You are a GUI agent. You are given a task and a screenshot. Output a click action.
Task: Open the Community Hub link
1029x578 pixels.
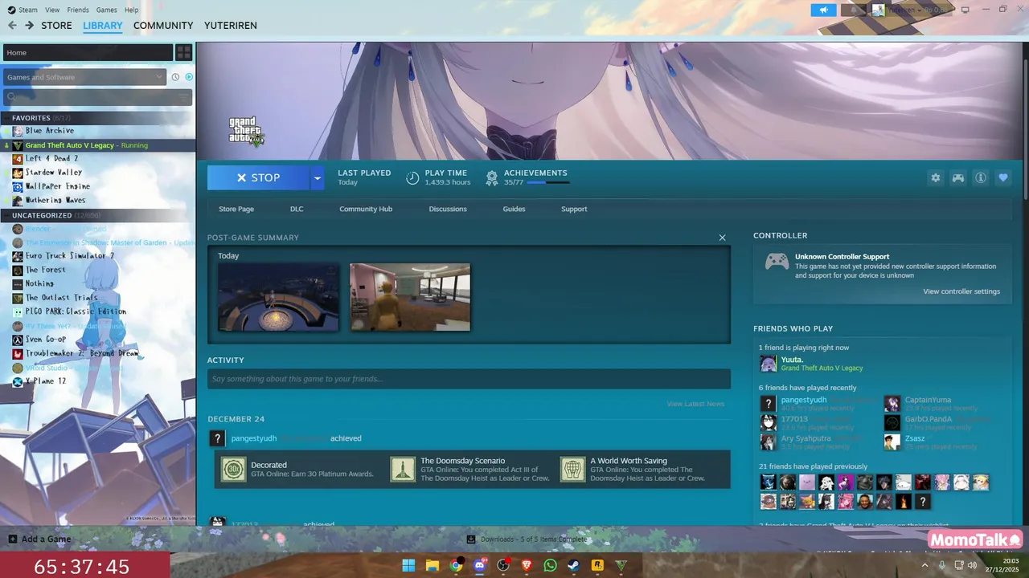tap(366, 209)
